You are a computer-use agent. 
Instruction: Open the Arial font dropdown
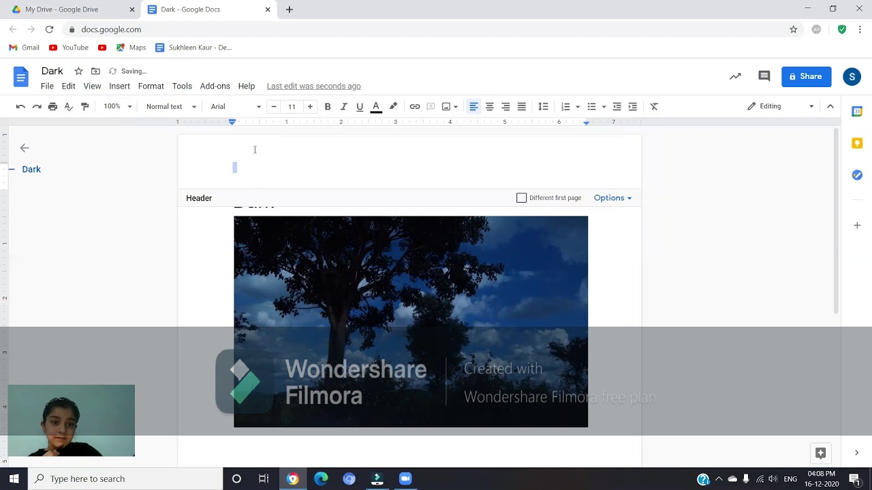point(235,106)
